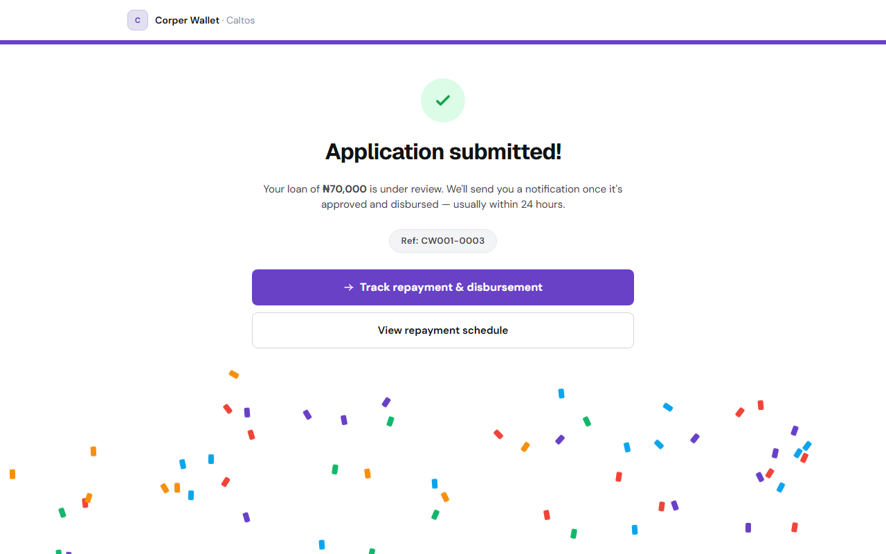The width and height of the screenshot is (886, 554).
Task: Click the Corper Wallet title in the header
Action: point(187,20)
